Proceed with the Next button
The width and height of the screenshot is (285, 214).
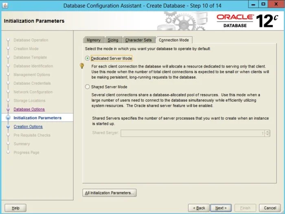[221, 208]
